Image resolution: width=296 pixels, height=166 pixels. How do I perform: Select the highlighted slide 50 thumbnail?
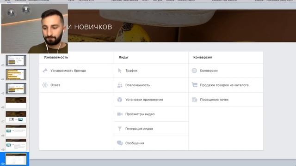pyautogui.click(x=16, y=159)
